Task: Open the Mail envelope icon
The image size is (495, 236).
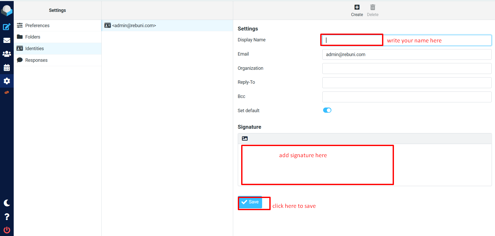Action: 7,40
